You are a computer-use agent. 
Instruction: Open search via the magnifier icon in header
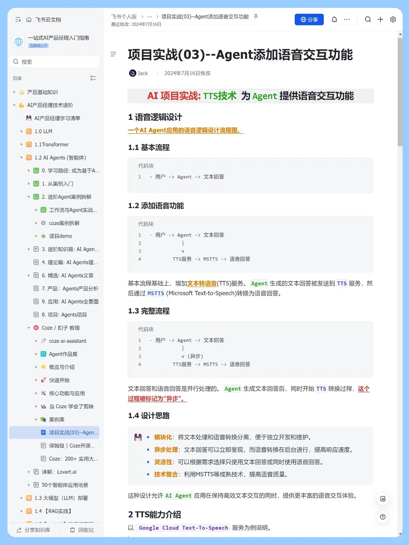tap(368, 19)
